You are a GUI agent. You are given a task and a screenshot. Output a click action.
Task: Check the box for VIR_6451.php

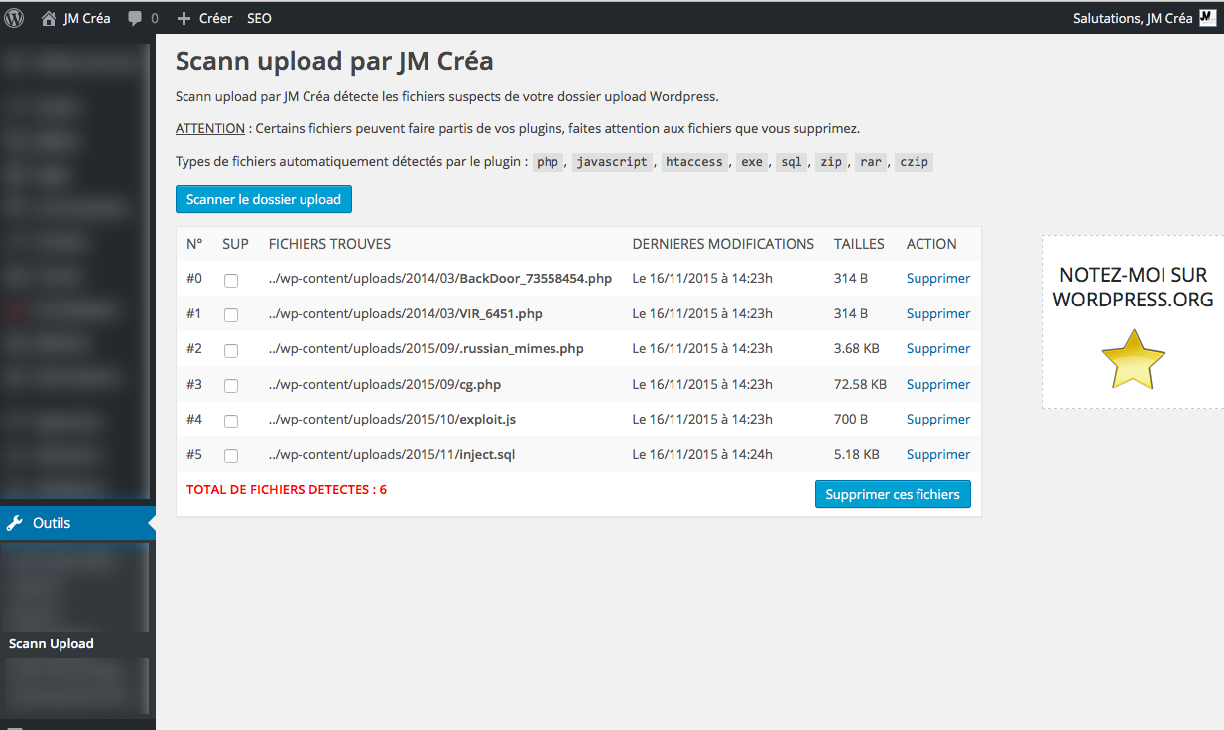click(231, 315)
